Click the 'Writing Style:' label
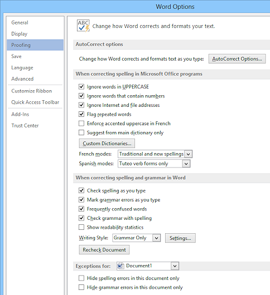This screenshot has width=270, height=295. pyautogui.click(x=94, y=238)
